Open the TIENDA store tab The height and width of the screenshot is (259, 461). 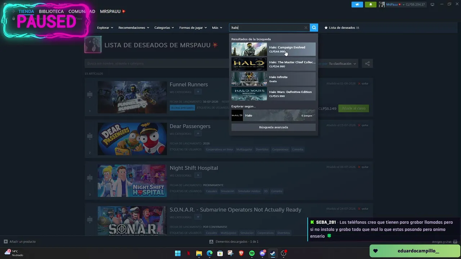pyautogui.click(x=26, y=12)
